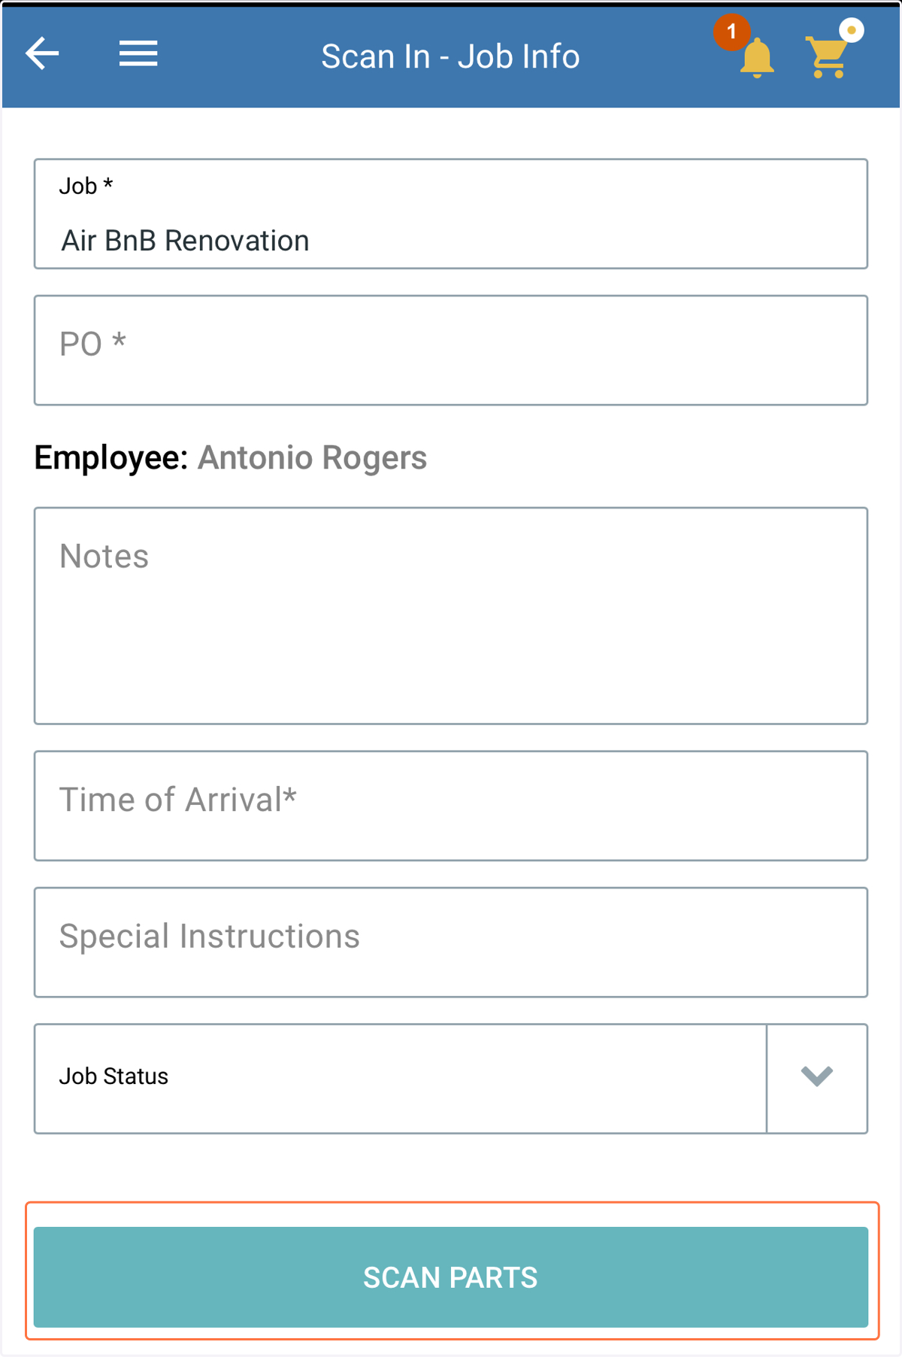The image size is (902, 1357).
Task: Tap the Scan In - Job Info title
Action: 450,56
